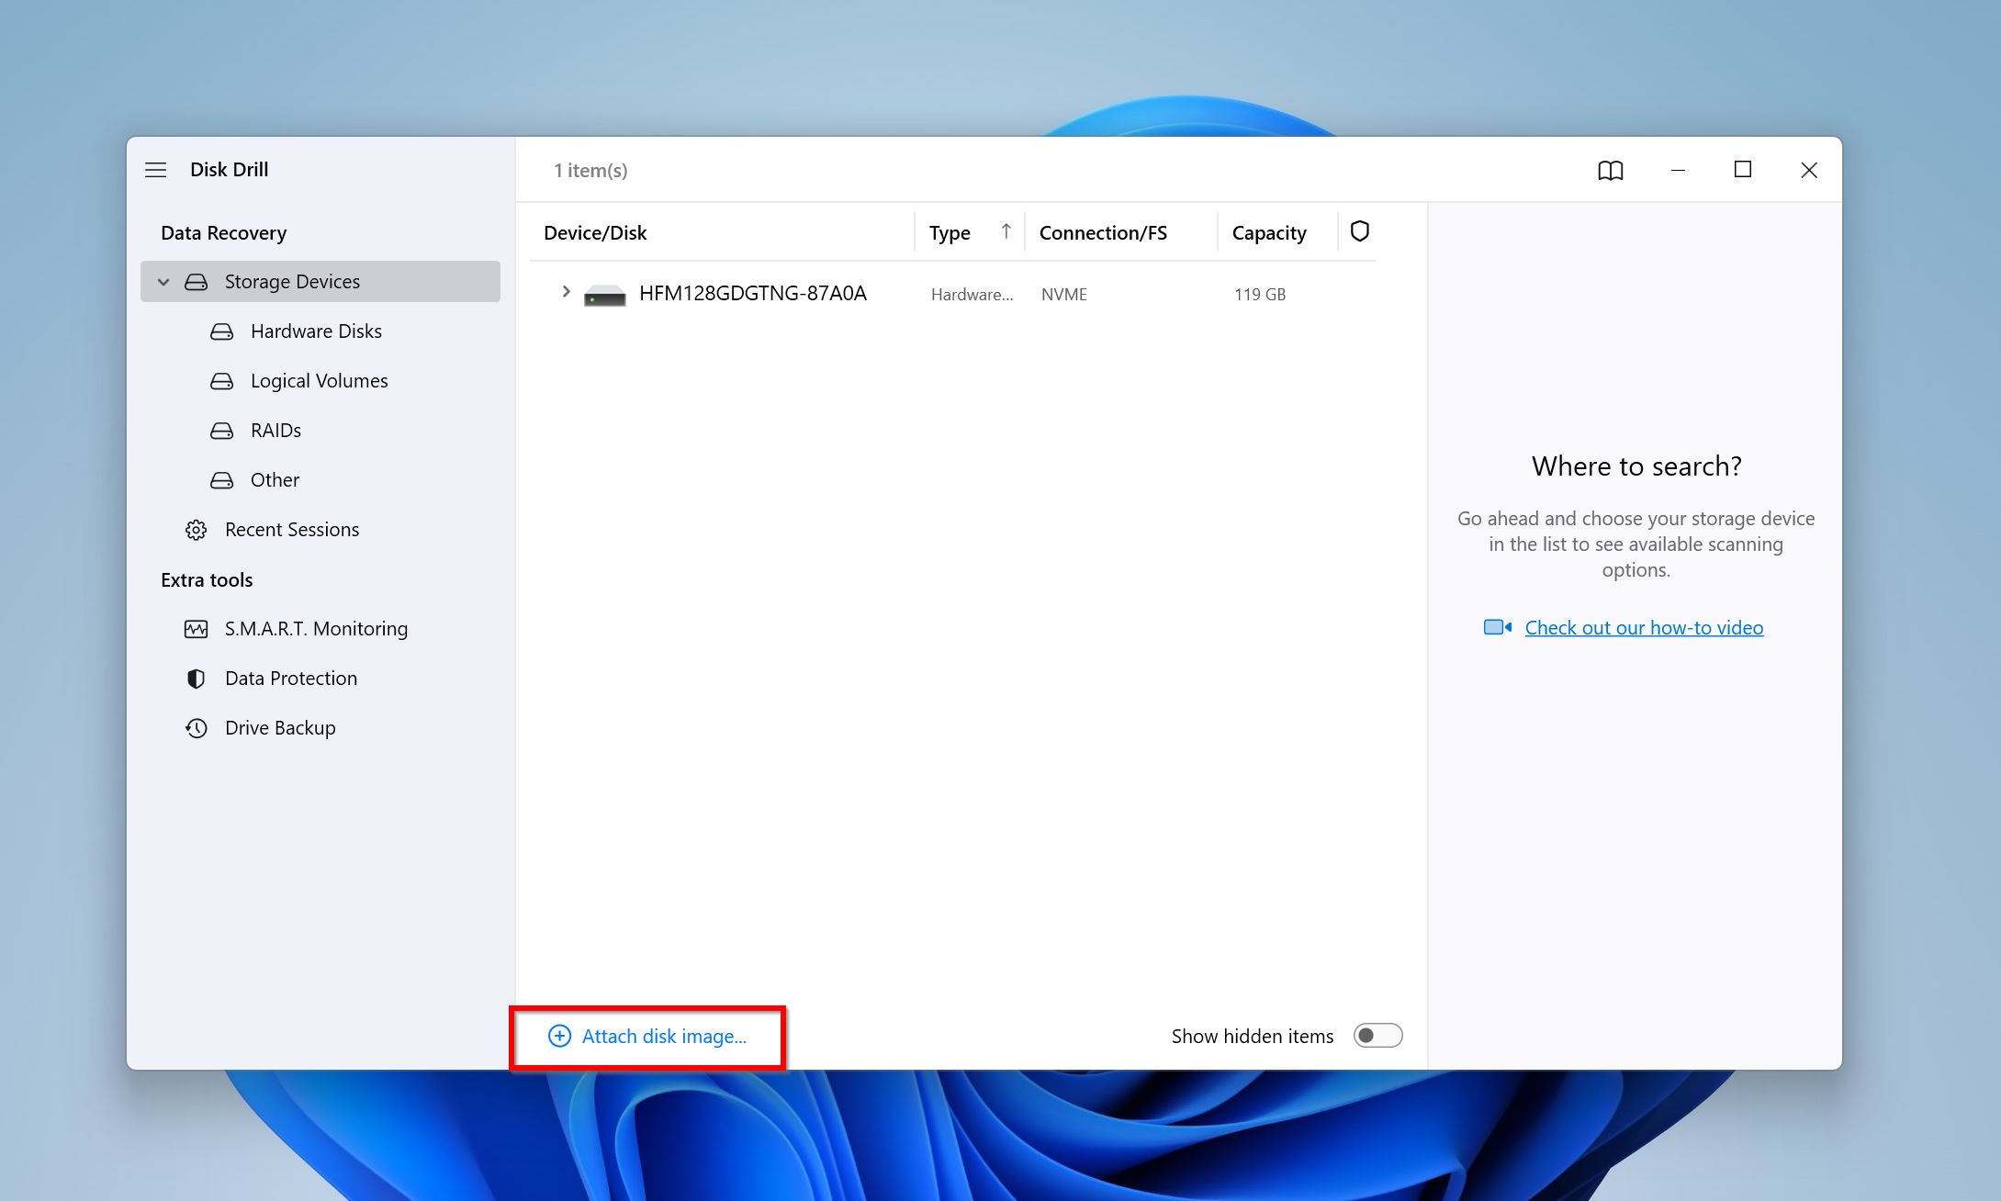Click Attach disk image button
Image resolution: width=2001 pixels, height=1201 pixels.
(647, 1037)
